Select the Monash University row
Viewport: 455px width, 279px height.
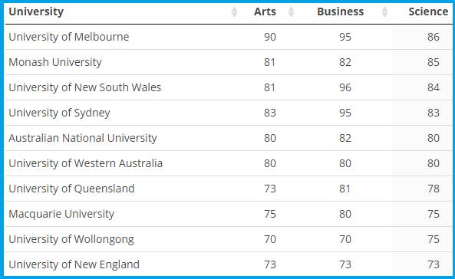[229, 62]
